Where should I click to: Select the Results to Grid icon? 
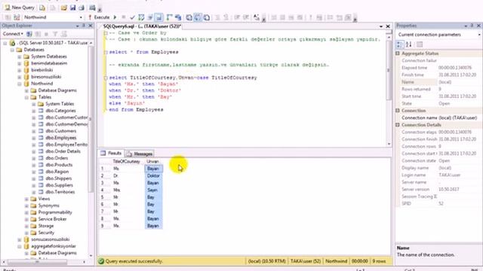pos(198,17)
